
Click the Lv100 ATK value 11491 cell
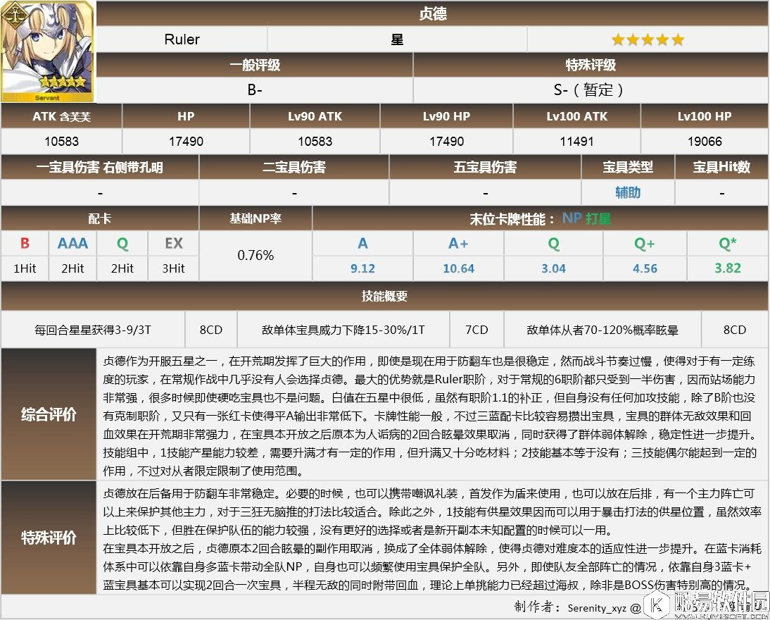click(x=576, y=141)
